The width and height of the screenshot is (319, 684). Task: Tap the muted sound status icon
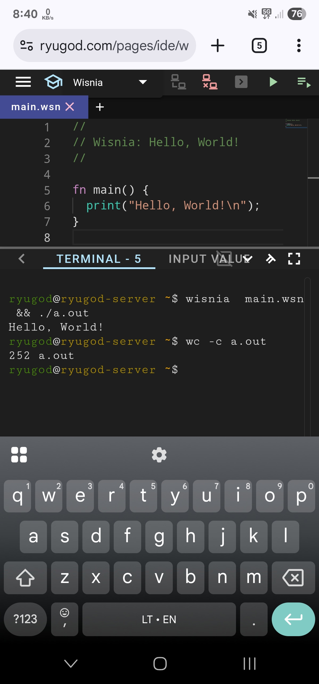point(253,14)
